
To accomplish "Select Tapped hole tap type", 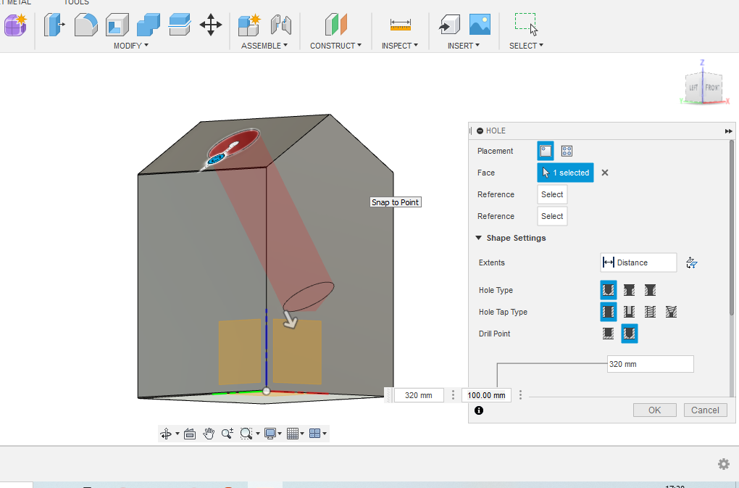I will click(x=651, y=312).
